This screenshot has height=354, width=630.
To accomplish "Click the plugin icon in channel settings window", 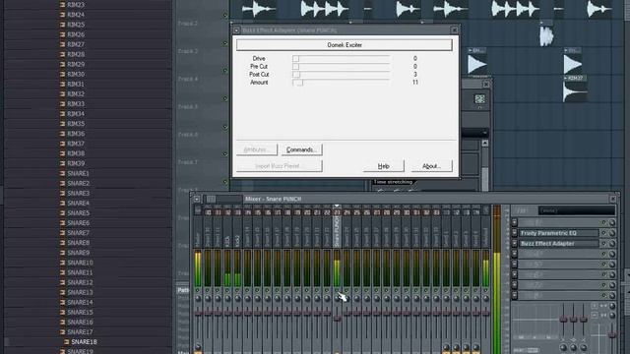I will pos(479,99).
